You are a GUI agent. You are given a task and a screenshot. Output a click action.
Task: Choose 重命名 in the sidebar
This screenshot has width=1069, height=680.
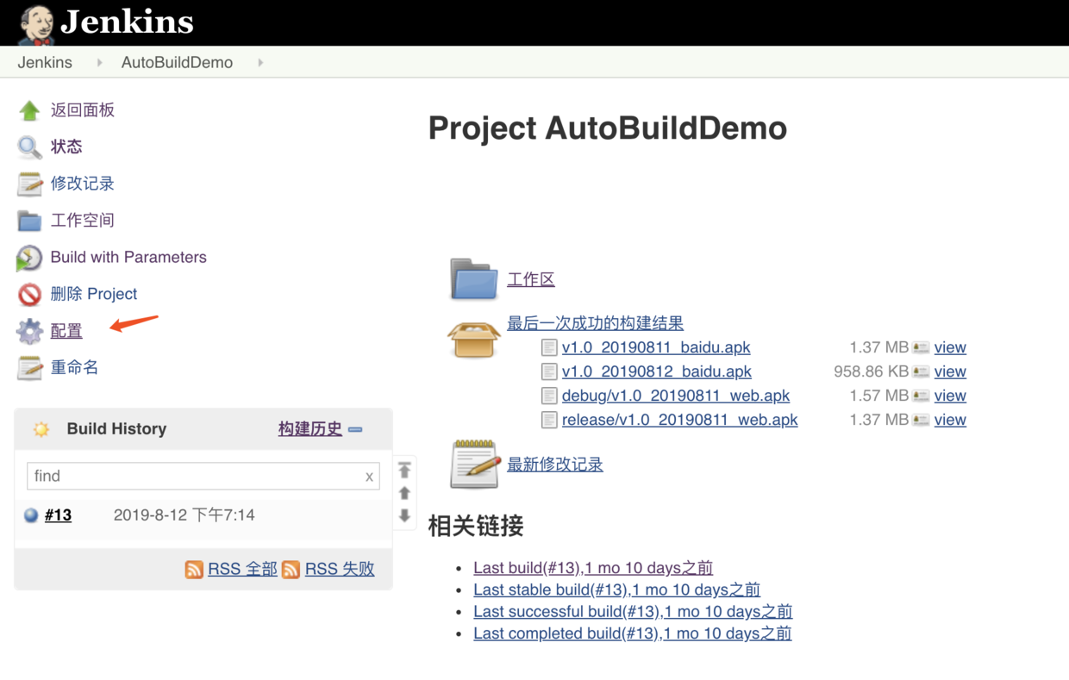point(74,367)
